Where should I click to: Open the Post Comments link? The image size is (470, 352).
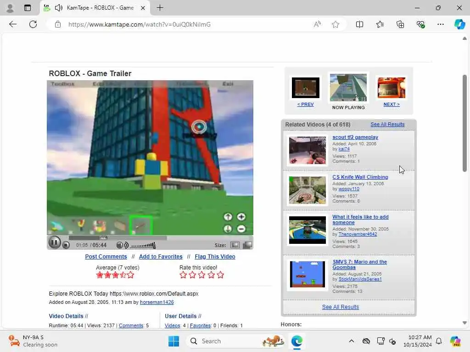[x=106, y=257]
